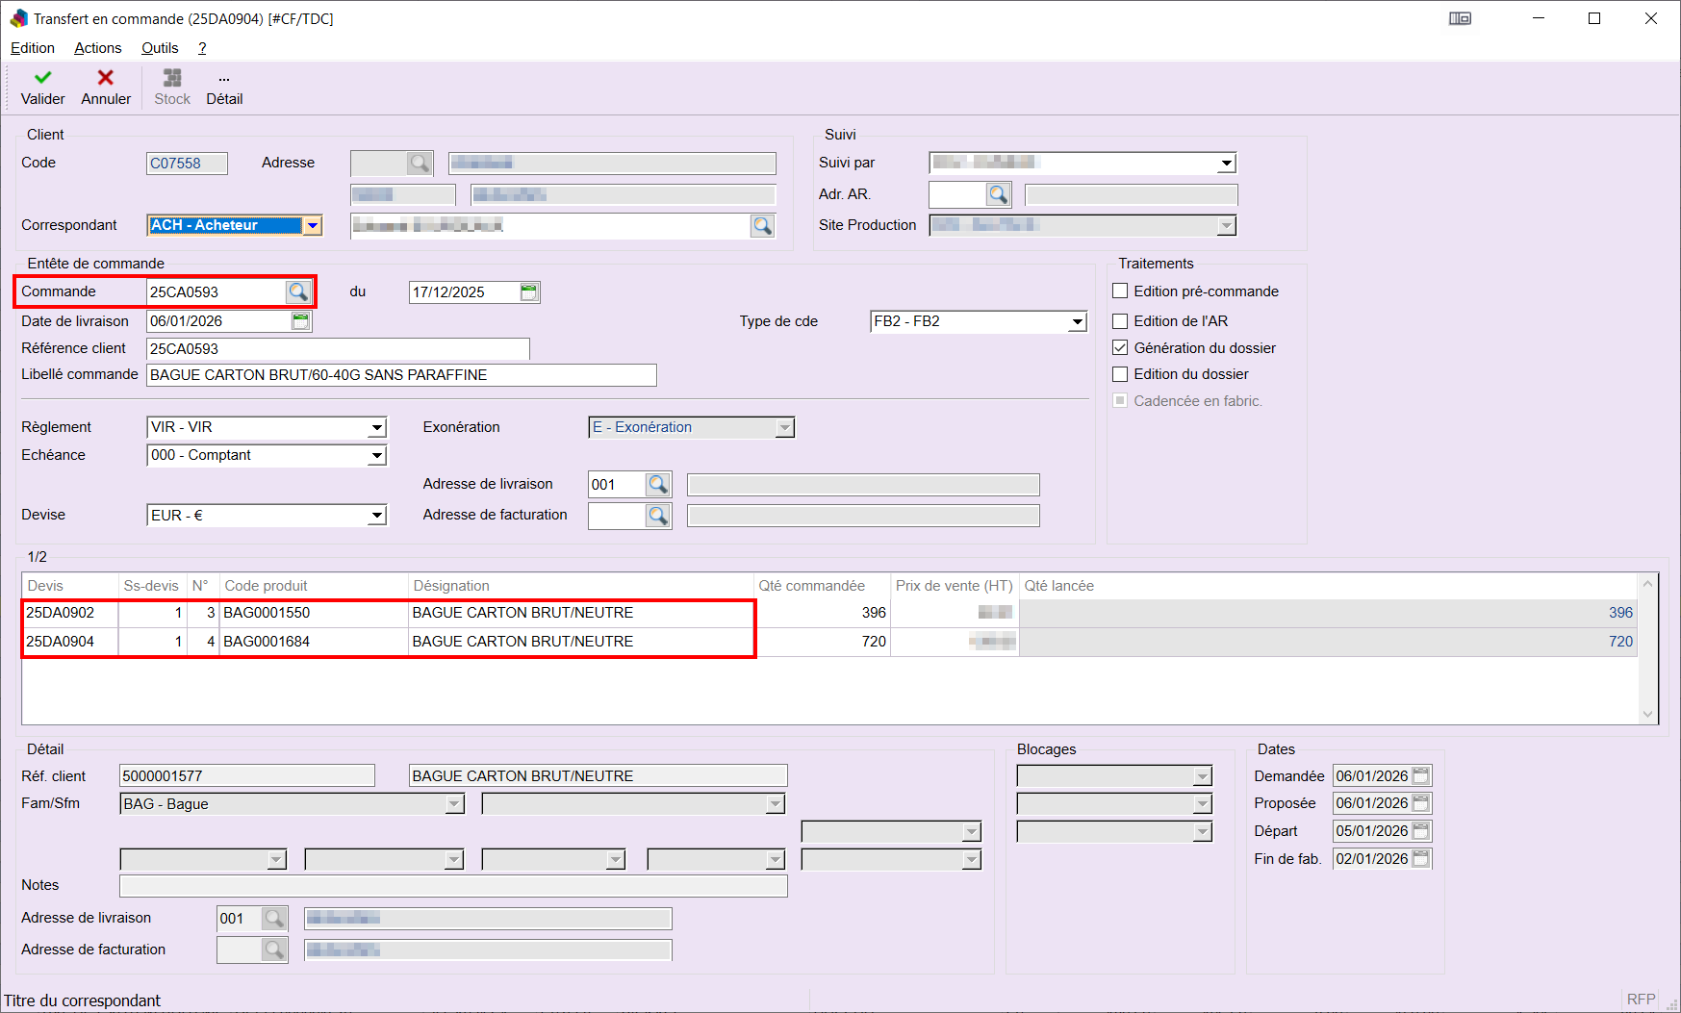Image resolution: width=1681 pixels, height=1013 pixels.
Task: Open the Détail toolbar item
Action: coord(224,89)
